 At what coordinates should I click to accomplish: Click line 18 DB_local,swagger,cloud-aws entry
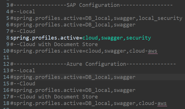point(89,103)
